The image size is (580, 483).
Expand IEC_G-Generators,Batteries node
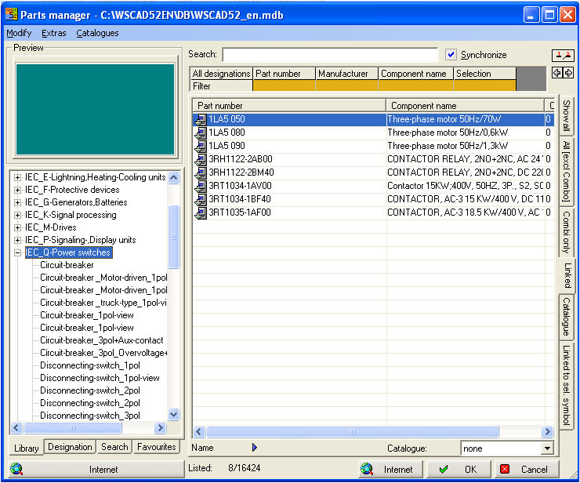(x=17, y=203)
